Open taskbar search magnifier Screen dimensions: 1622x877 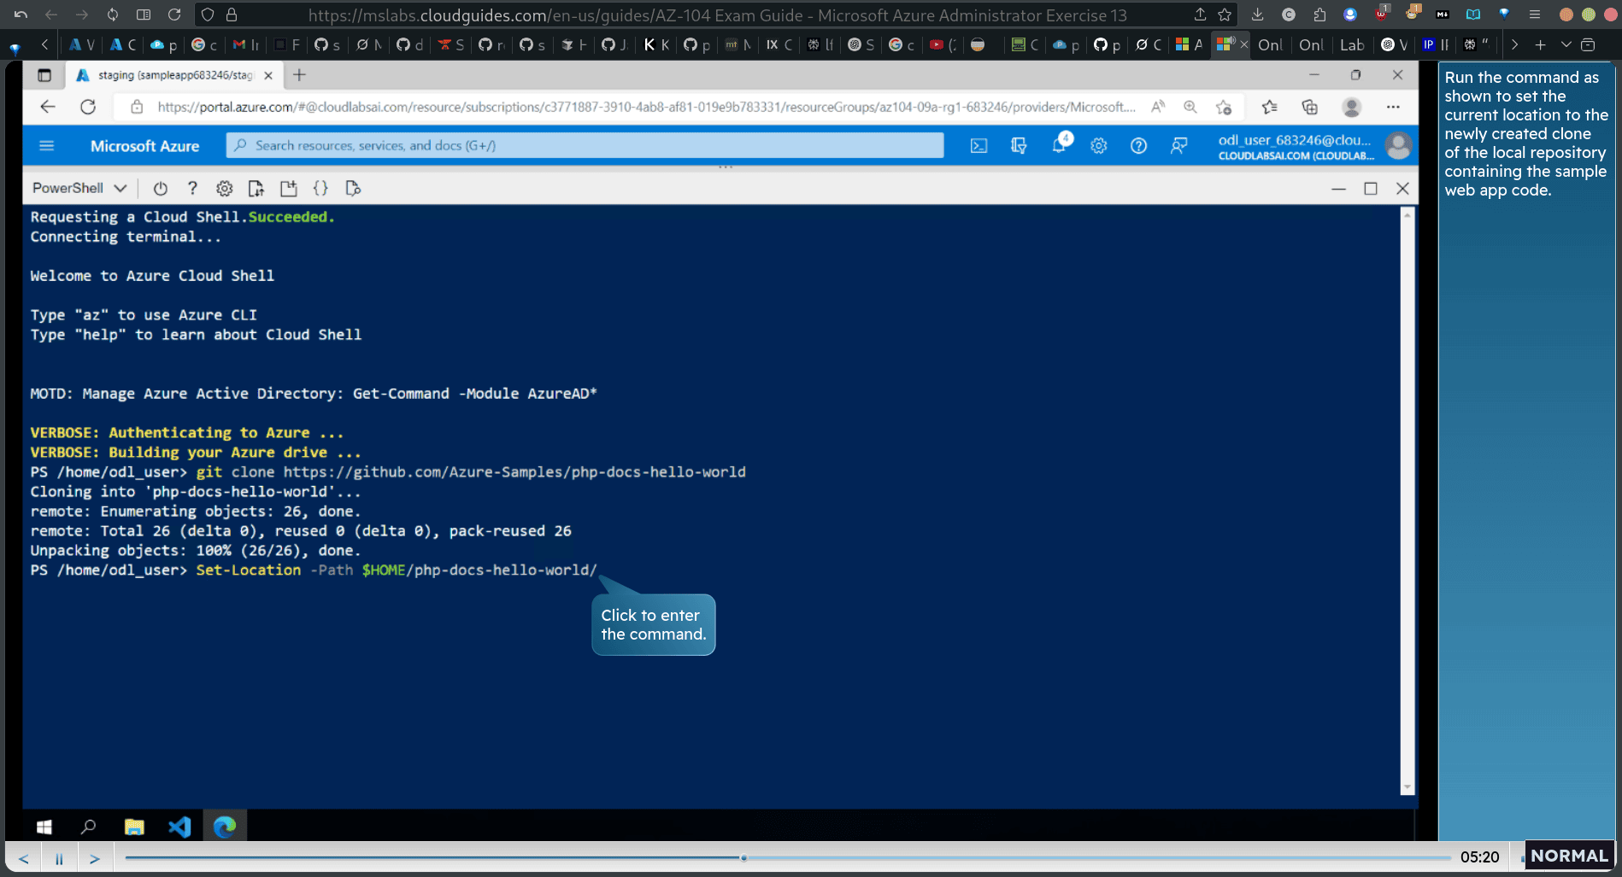click(88, 827)
